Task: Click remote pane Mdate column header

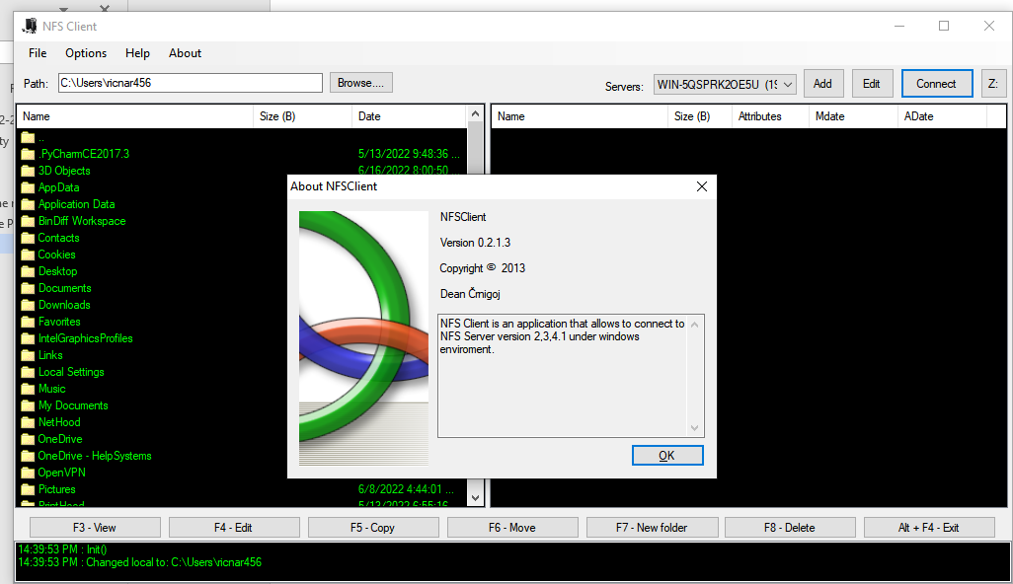Action: 853,116
